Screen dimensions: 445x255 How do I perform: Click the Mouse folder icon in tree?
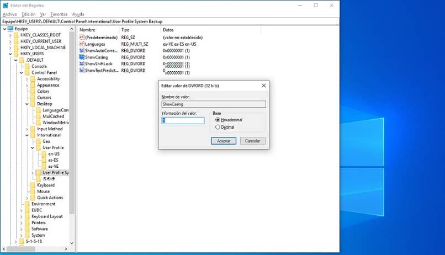point(33,191)
